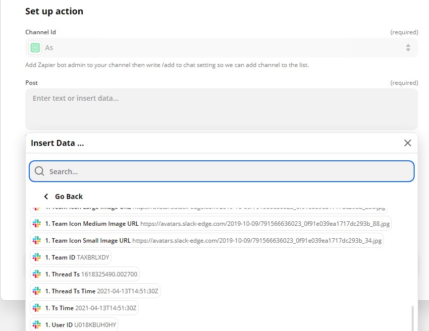Insert Team Icon Small Image URL data

pos(207,240)
